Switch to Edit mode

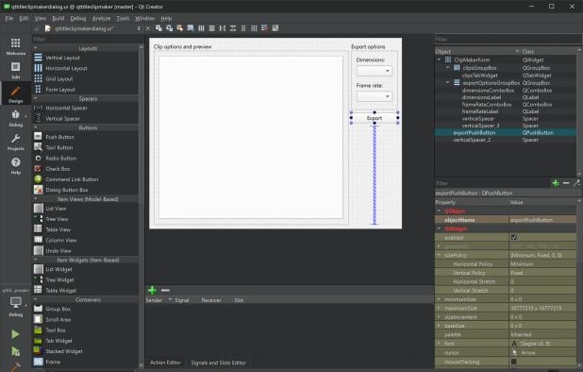(15, 70)
